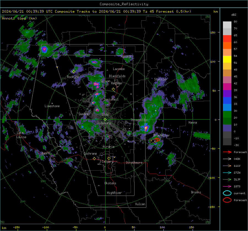248x231 pixels.
Task: Click the Cochrane city label
Action: coord(90,154)
